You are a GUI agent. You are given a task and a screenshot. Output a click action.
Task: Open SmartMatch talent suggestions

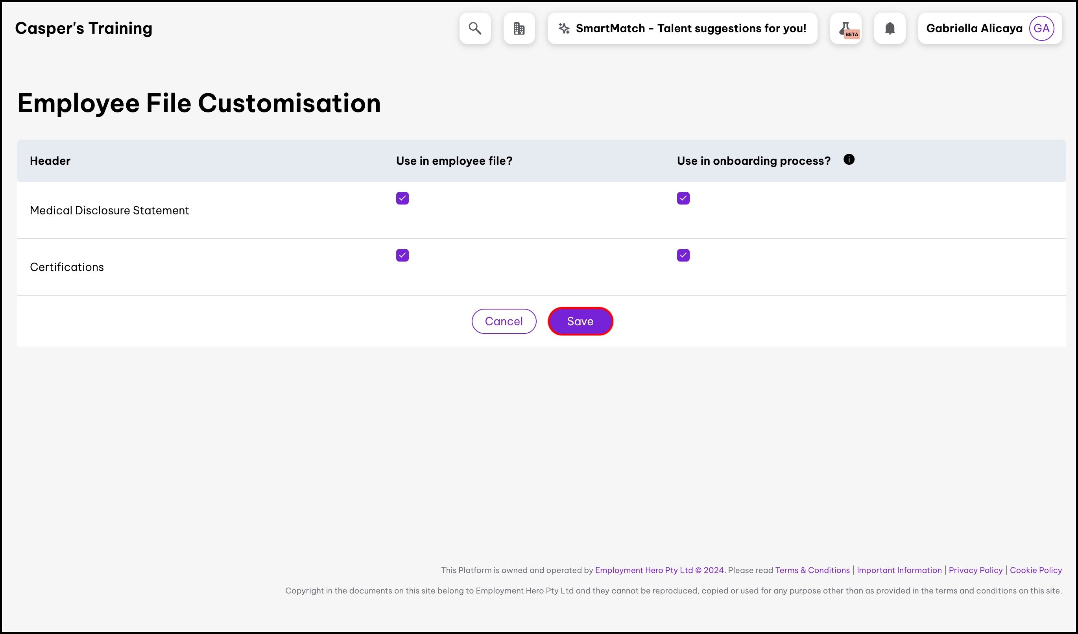(690, 28)
